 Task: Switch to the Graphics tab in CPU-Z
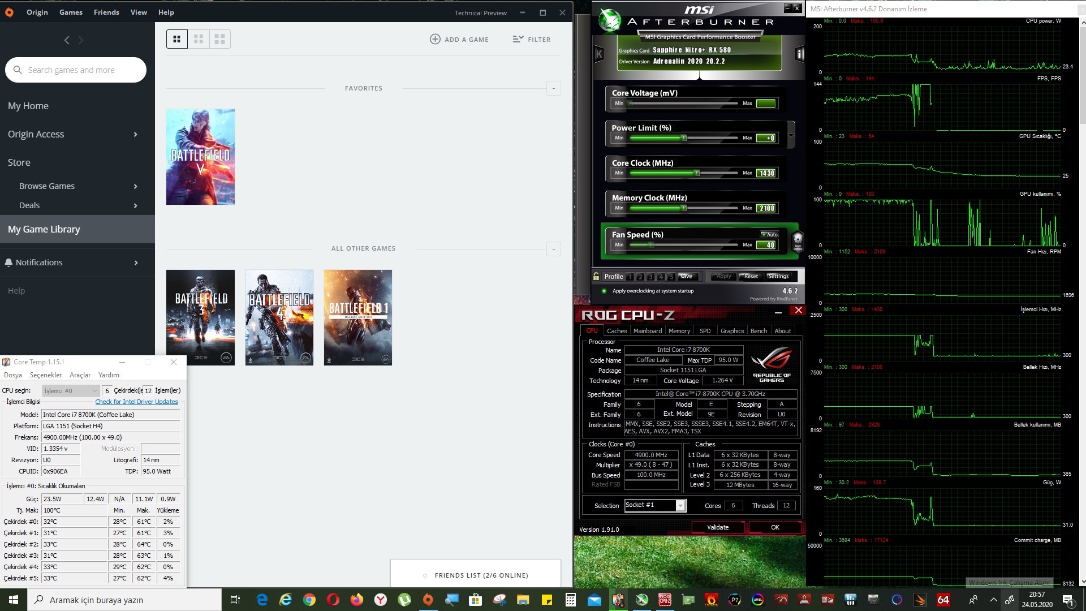tap(732, 331)
